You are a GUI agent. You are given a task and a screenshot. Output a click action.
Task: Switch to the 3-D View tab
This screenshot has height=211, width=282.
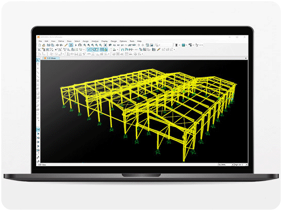pyautogui.click(x=51, y=58)
